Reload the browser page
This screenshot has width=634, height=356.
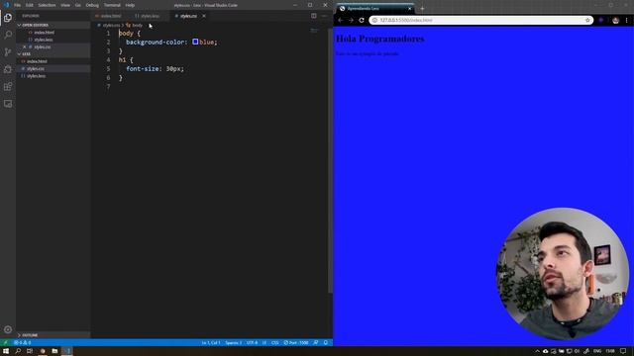[362, 20]
